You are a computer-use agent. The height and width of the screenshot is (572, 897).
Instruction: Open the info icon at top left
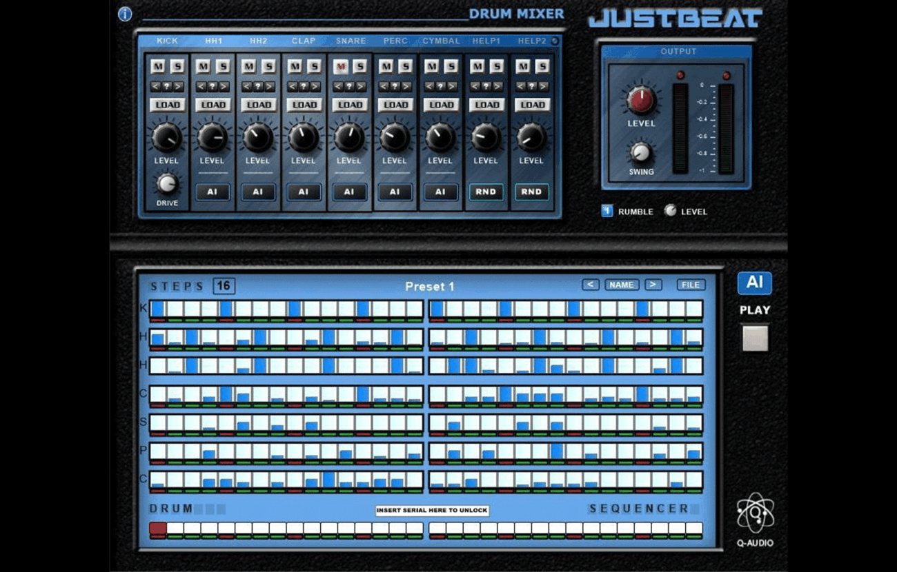pos(125,14)
